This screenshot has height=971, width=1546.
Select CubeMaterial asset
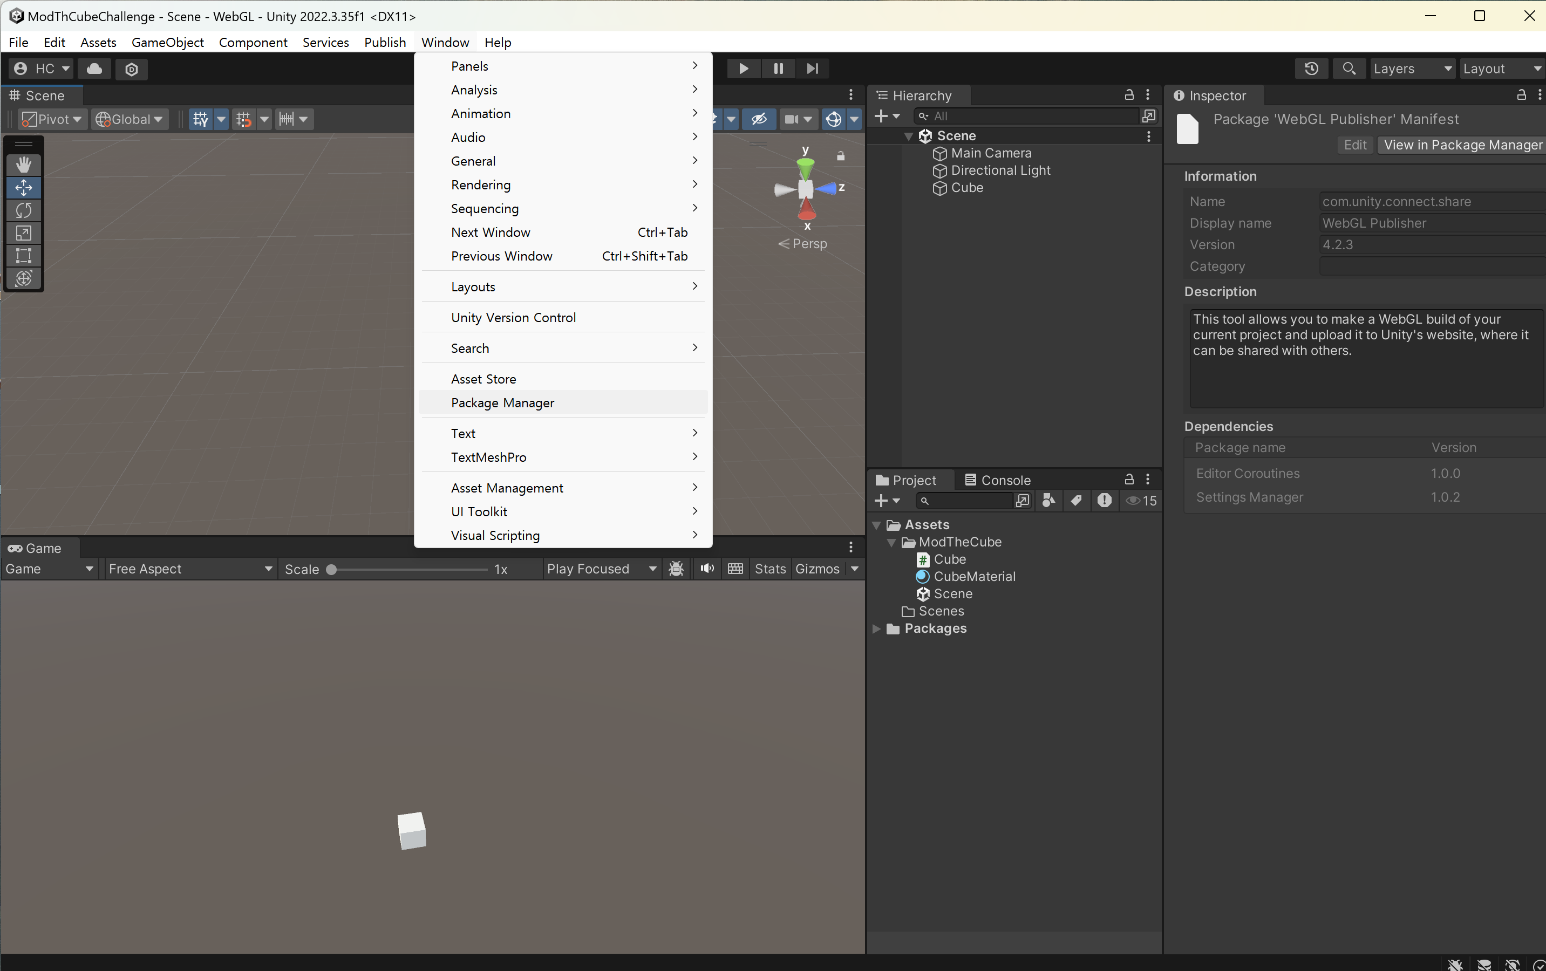(x=975, y=576)
